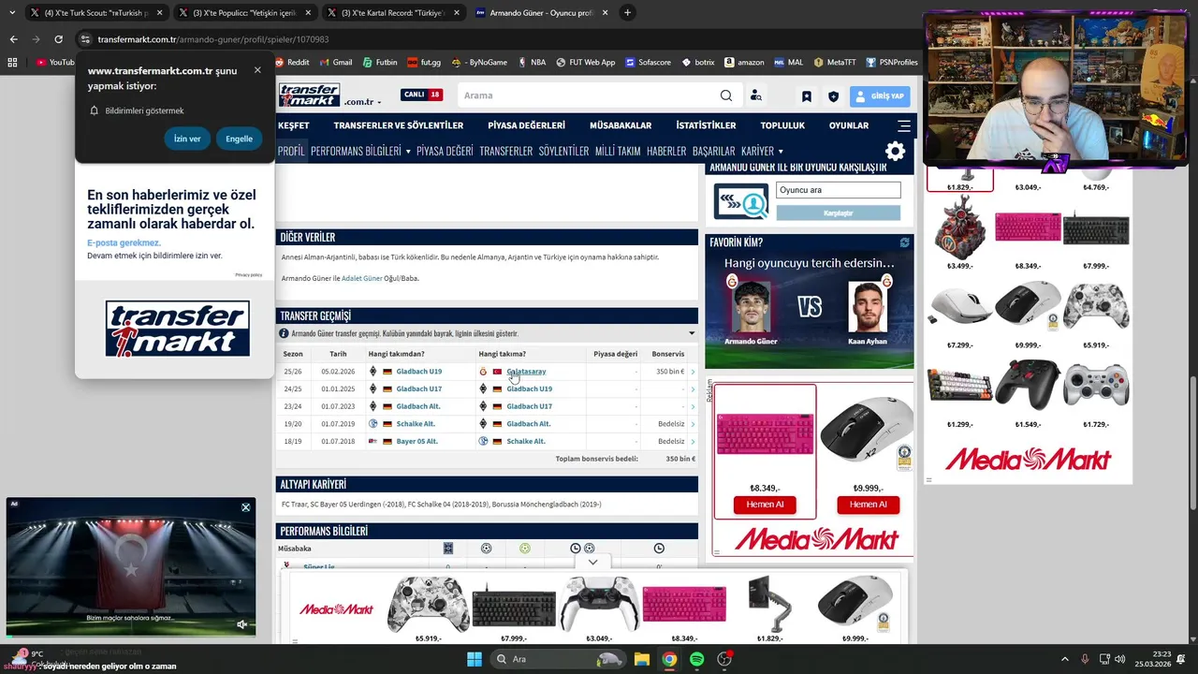Viewport: 1198px width, 674px height.
Task: Click the Karşılaştır compare button
Action: [838, 212]
